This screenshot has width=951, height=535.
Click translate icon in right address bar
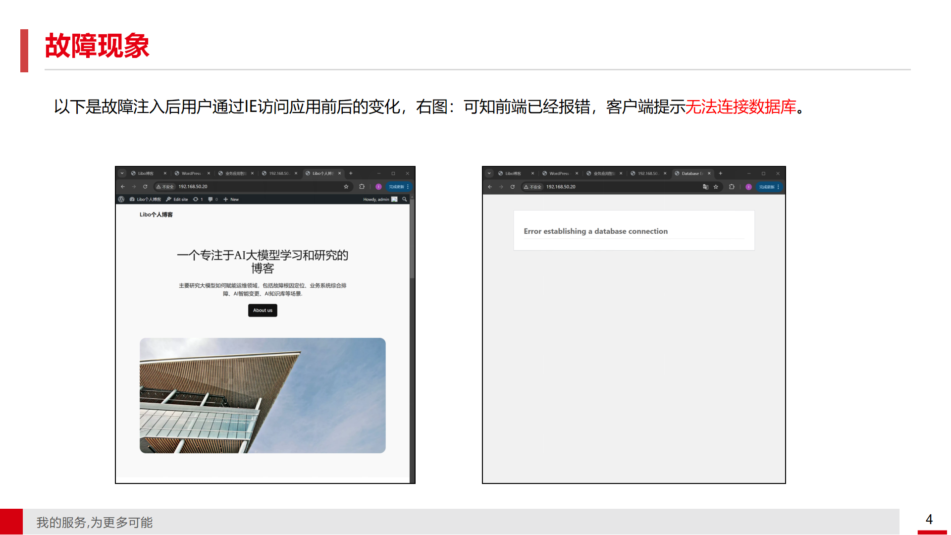click(705, 187)
